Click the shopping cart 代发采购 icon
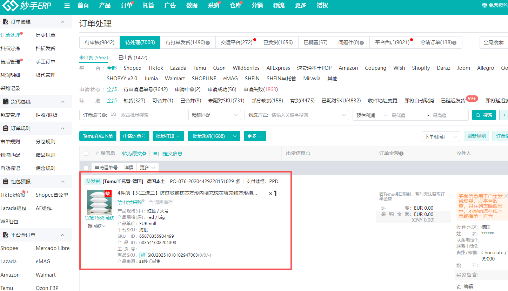This screenshot has height=291, width=508. coord(120,202)
